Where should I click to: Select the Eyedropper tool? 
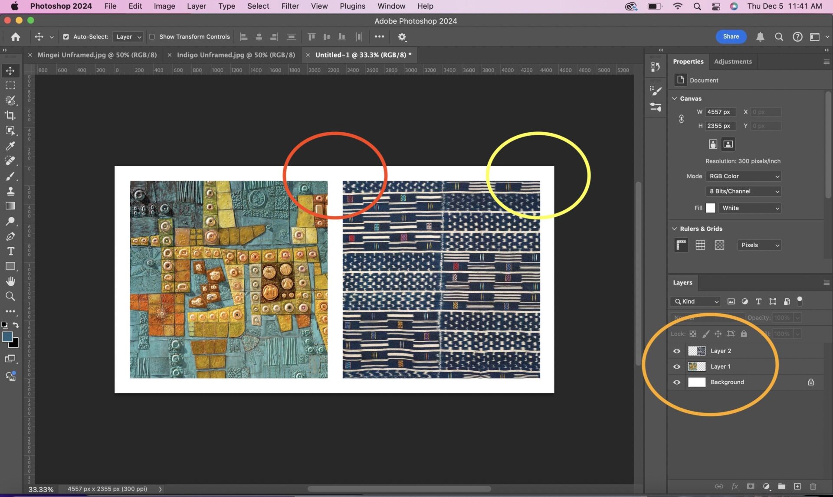[10, 146]
